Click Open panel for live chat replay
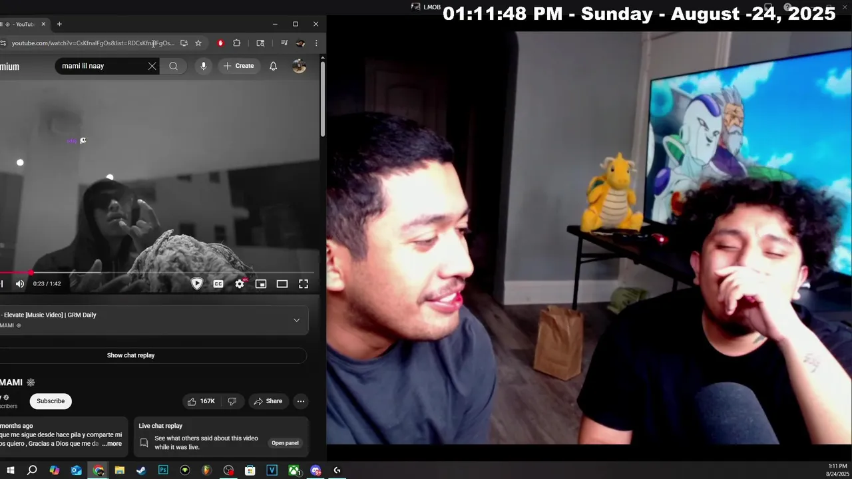This screenshot has height=479, width=852. point(285,443)
